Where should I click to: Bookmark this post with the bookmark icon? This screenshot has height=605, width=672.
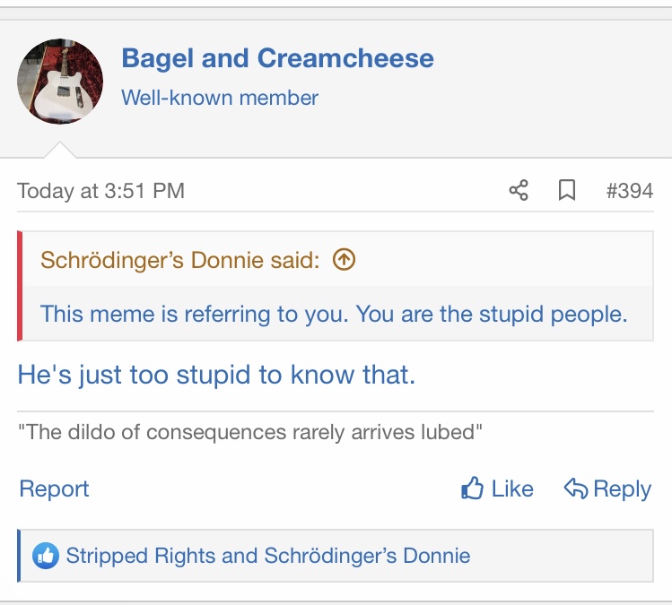(567, 190)
